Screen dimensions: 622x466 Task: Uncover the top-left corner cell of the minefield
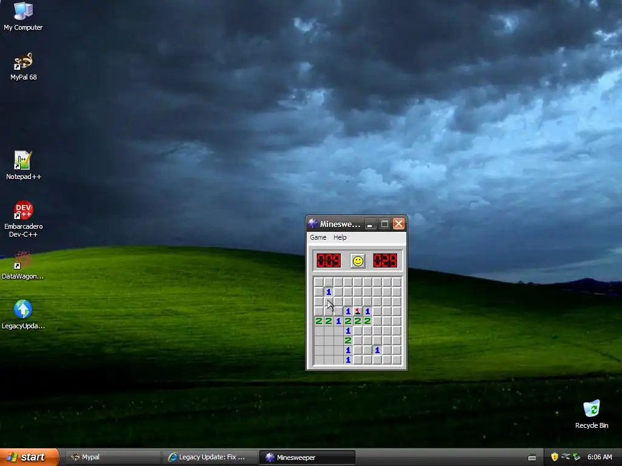tap(319, 282)
